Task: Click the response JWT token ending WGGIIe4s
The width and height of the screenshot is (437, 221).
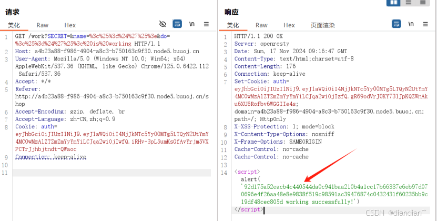Action: click(x=331, y=96)
